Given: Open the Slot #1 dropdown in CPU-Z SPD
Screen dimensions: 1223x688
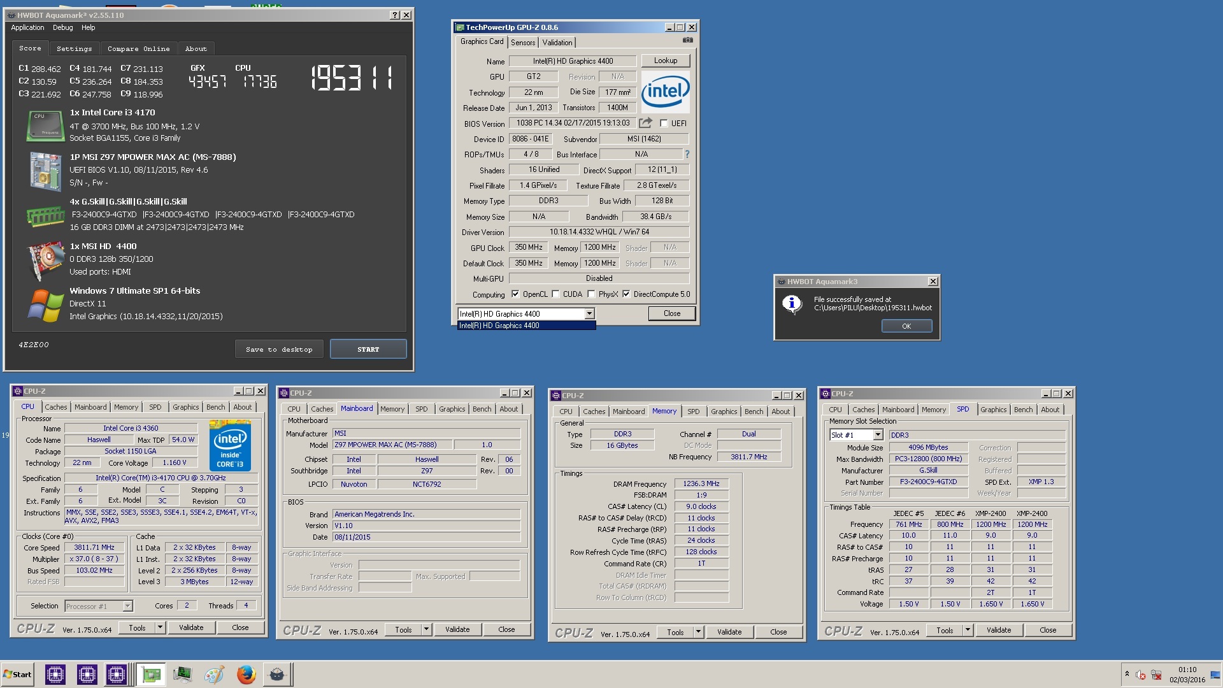Looking at the screenshot, I should click(x=878, y=434).
